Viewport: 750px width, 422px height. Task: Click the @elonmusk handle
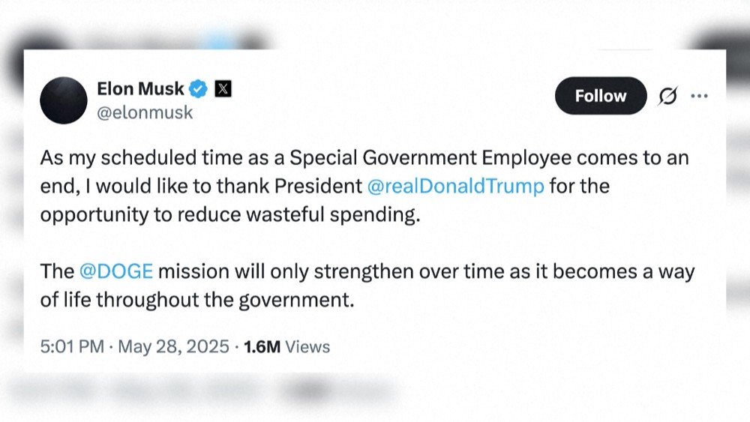145,112
